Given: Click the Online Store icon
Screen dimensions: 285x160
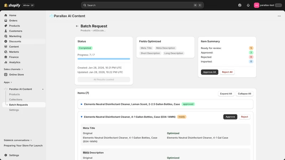Looking at the screenshot, I should [x=6, y=75].
